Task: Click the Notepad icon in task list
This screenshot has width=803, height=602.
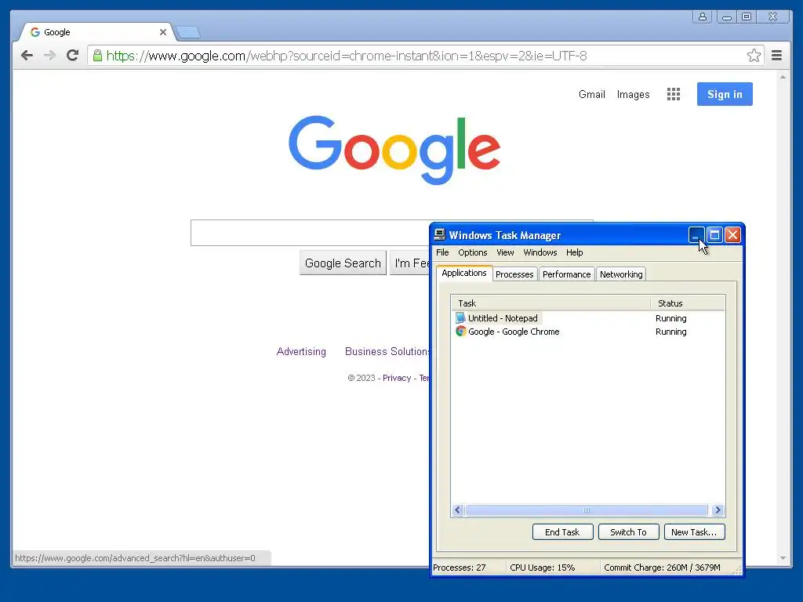Action: tap(460, 318)
